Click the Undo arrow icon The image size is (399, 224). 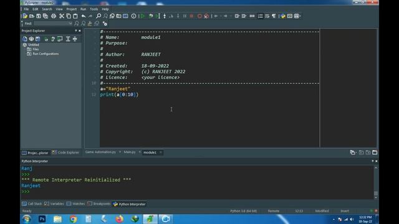(84, 16)
